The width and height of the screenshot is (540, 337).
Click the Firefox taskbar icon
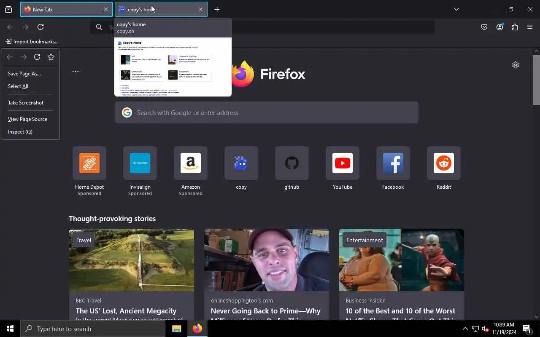tap(197, 329)
